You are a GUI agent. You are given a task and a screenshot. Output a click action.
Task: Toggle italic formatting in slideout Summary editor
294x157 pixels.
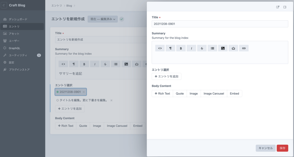coord(191,48)
